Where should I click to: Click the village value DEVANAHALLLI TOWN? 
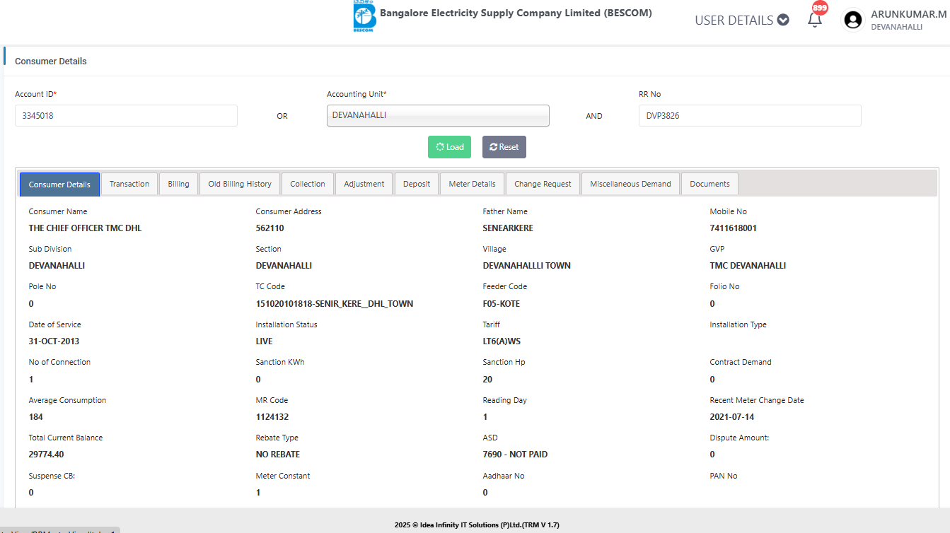[x=527, y=266]
